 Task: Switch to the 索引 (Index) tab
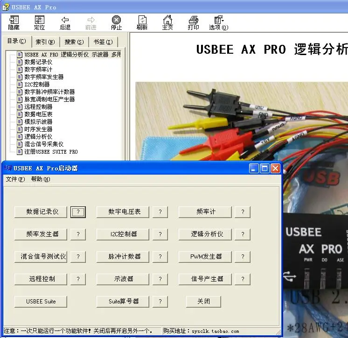(45, 42)
